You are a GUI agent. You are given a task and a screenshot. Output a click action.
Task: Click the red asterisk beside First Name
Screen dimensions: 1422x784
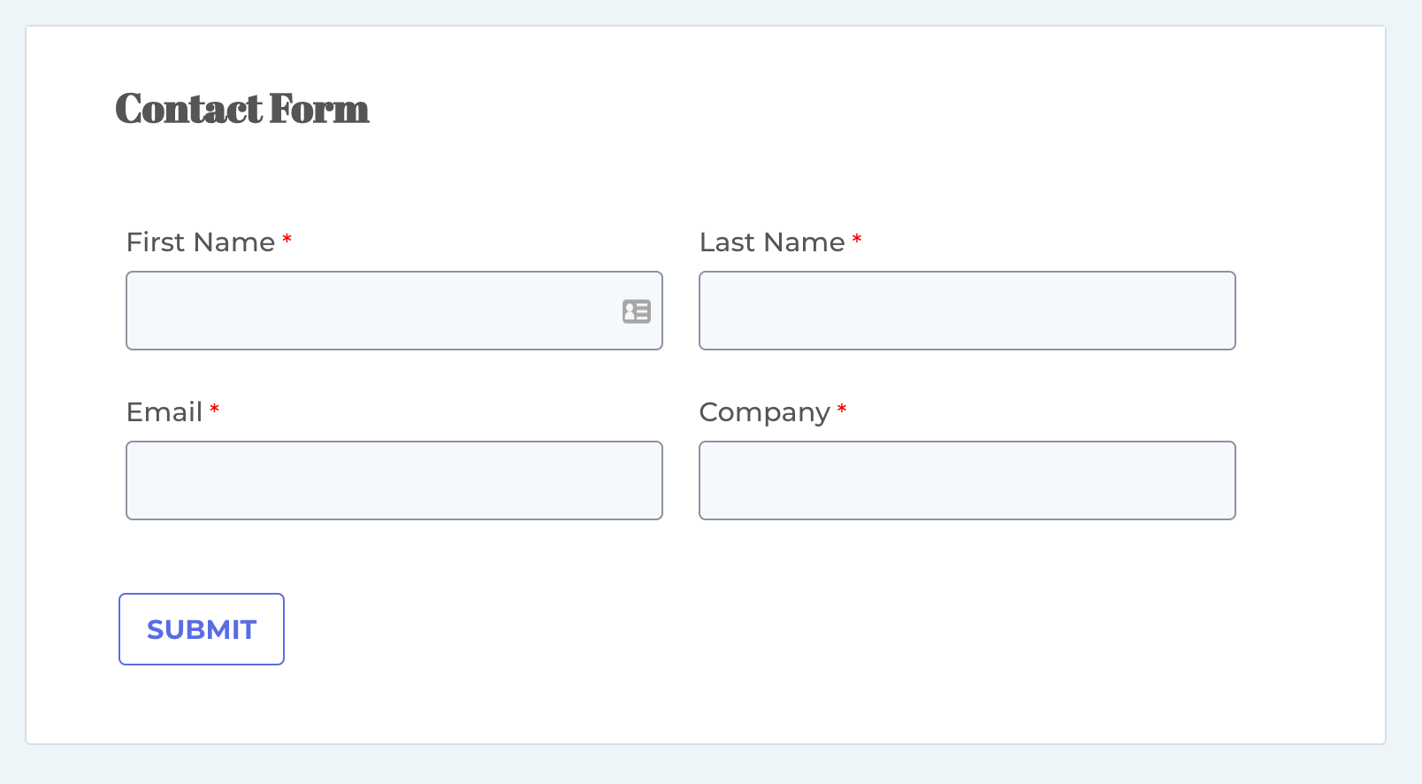[x=287, y=240]
